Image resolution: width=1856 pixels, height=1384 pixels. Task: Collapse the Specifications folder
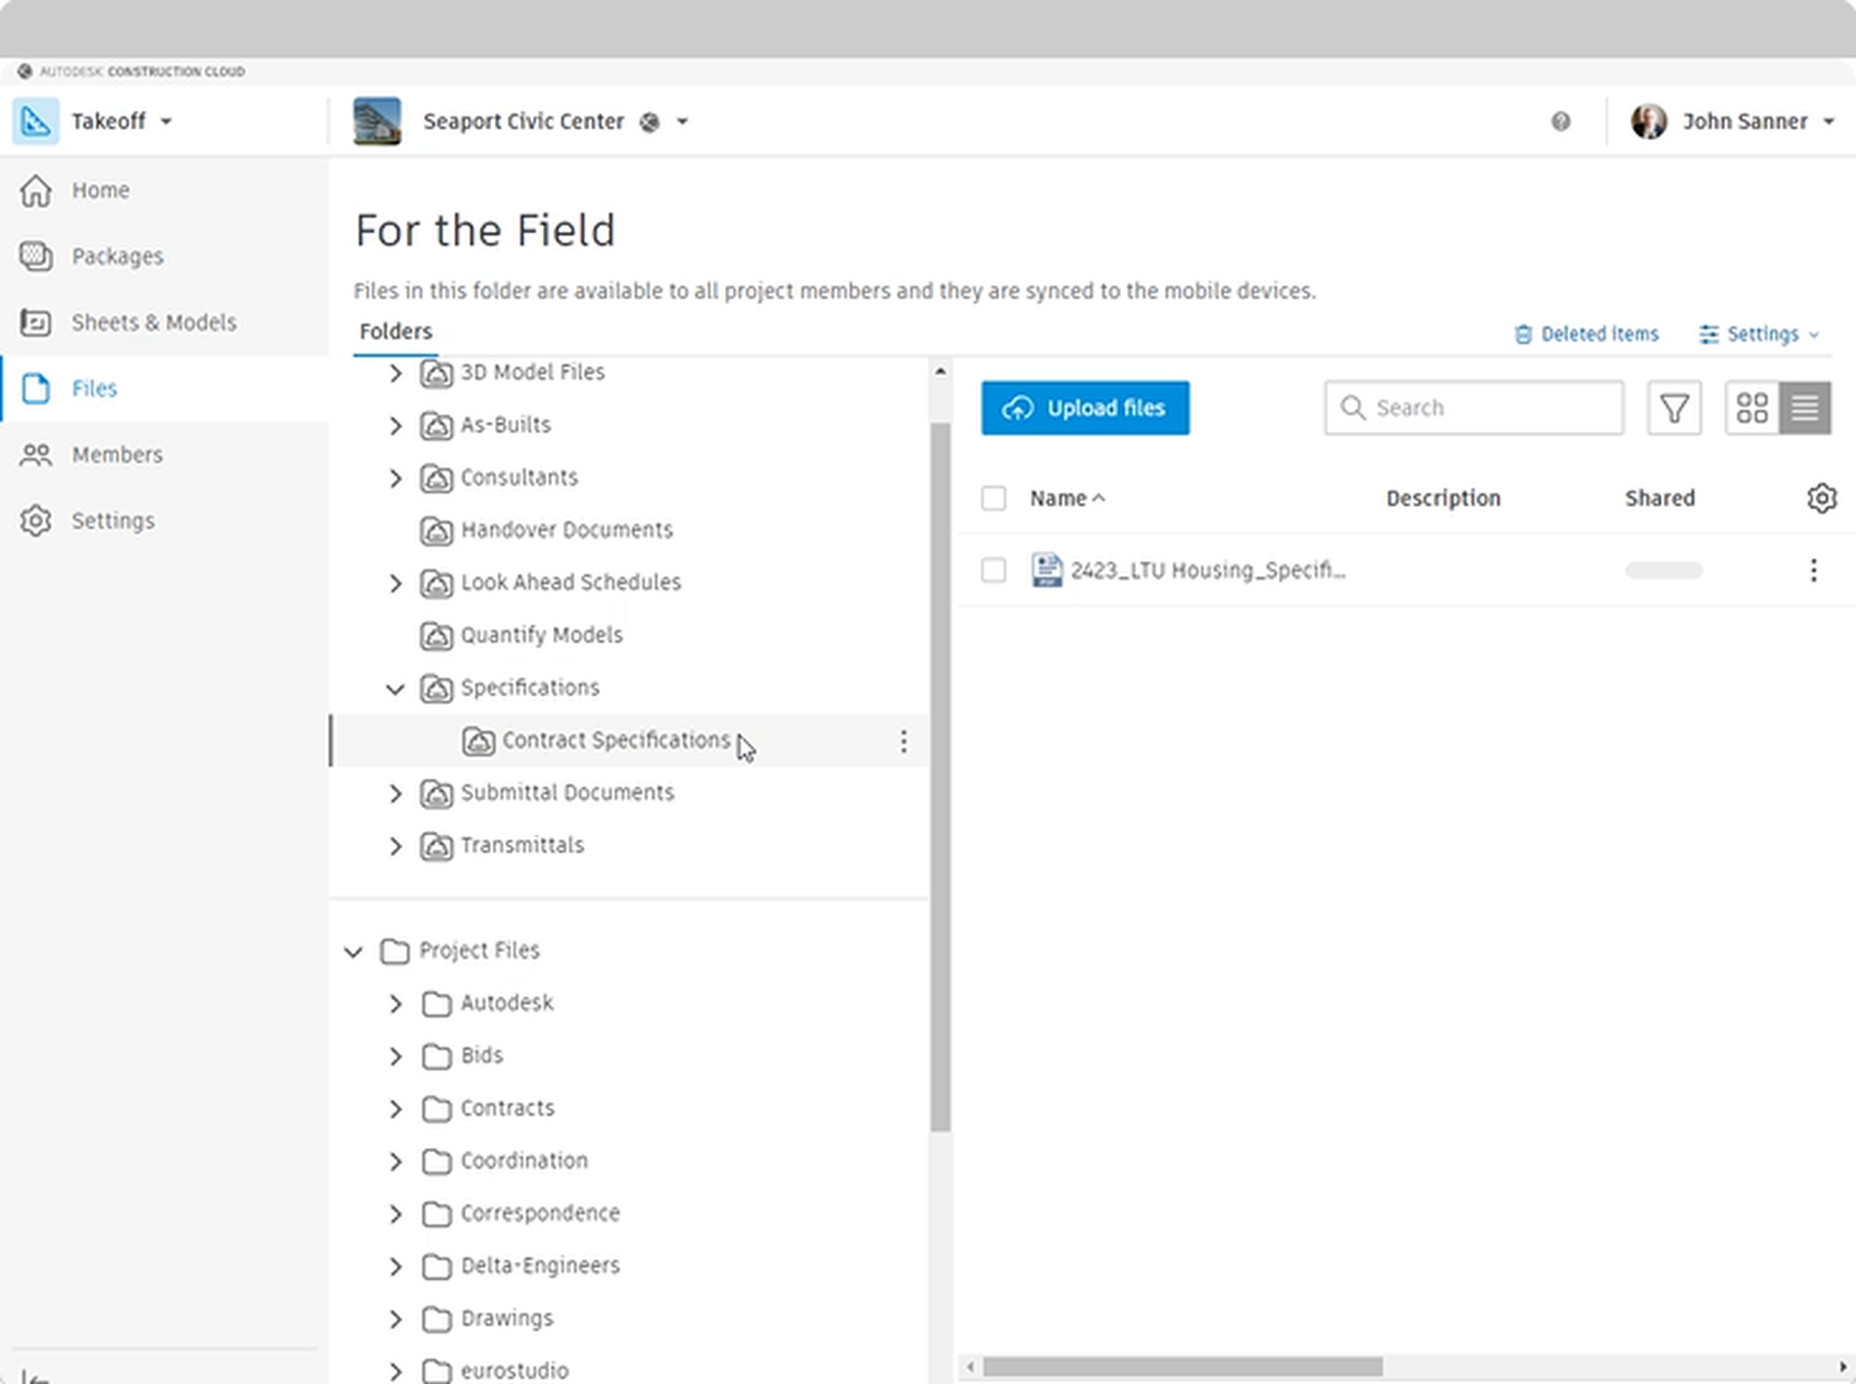(x=395, y=689)
